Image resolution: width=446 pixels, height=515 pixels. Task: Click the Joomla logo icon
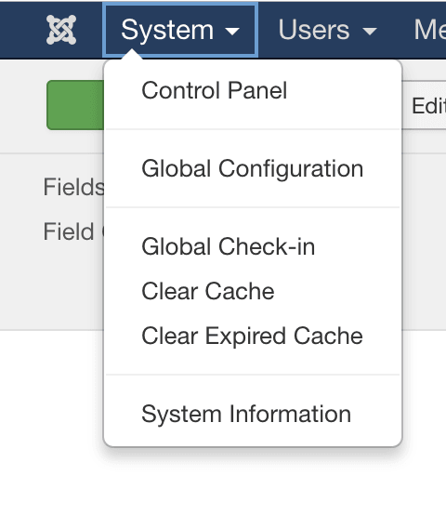(x=61, y=30)
